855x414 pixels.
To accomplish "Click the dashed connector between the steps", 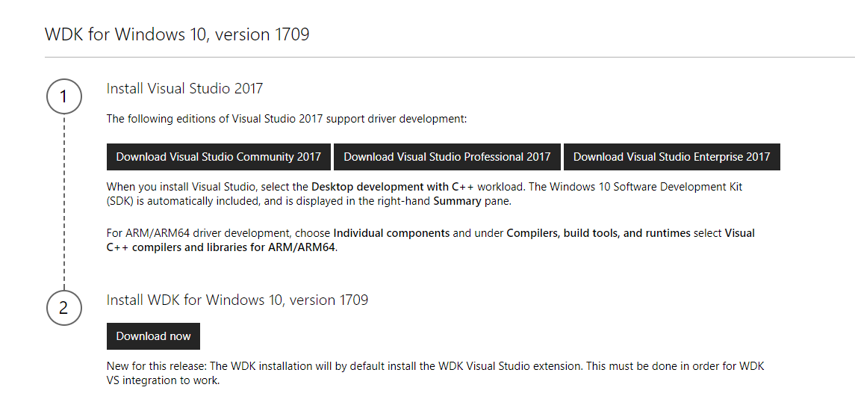I will click(63, 202).
